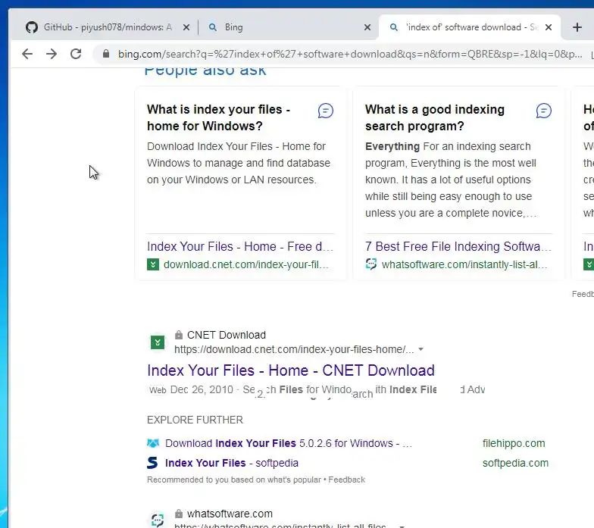Click https://download.cnet.com/index-your-files-home URL
This screenshot has width=594, height=528.
coord(294,349)
